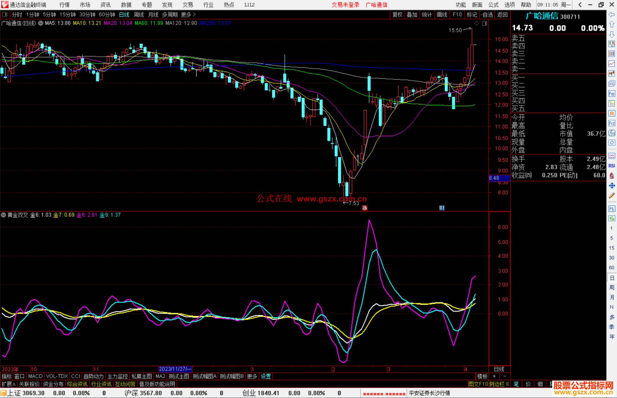
Task: Open the 公式 menu
Action: [493, 5]
